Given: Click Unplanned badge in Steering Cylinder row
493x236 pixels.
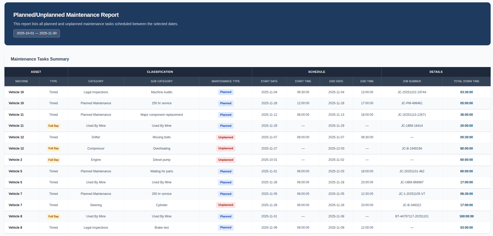Looking at the screenshot, I should click(x=225, y=205).
